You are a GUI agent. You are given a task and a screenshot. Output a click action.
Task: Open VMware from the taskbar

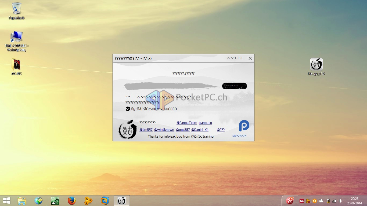pos(105,201)
